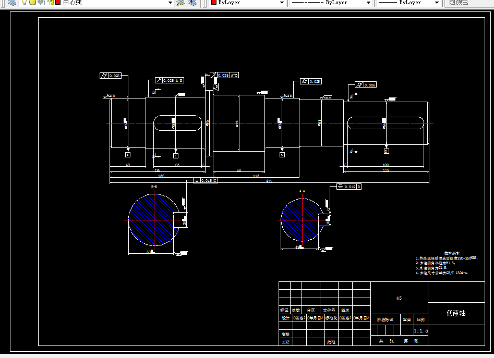Select the overall length dimension 419
Image resolution: width=494 pixels, height=358 pixels.
click(x=269, y=181)
